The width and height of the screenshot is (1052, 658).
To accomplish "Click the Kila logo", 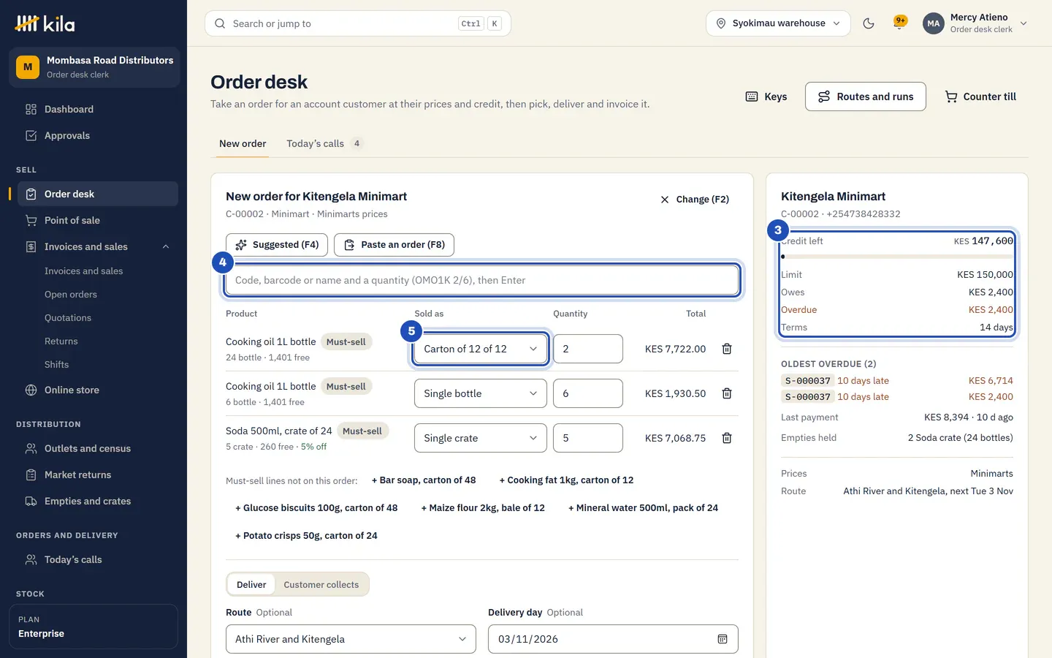I will click(x=45, y=23).
